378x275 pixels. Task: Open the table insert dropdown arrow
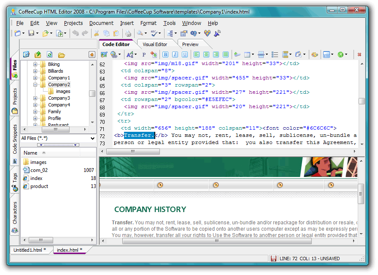[x=253, y=54]
